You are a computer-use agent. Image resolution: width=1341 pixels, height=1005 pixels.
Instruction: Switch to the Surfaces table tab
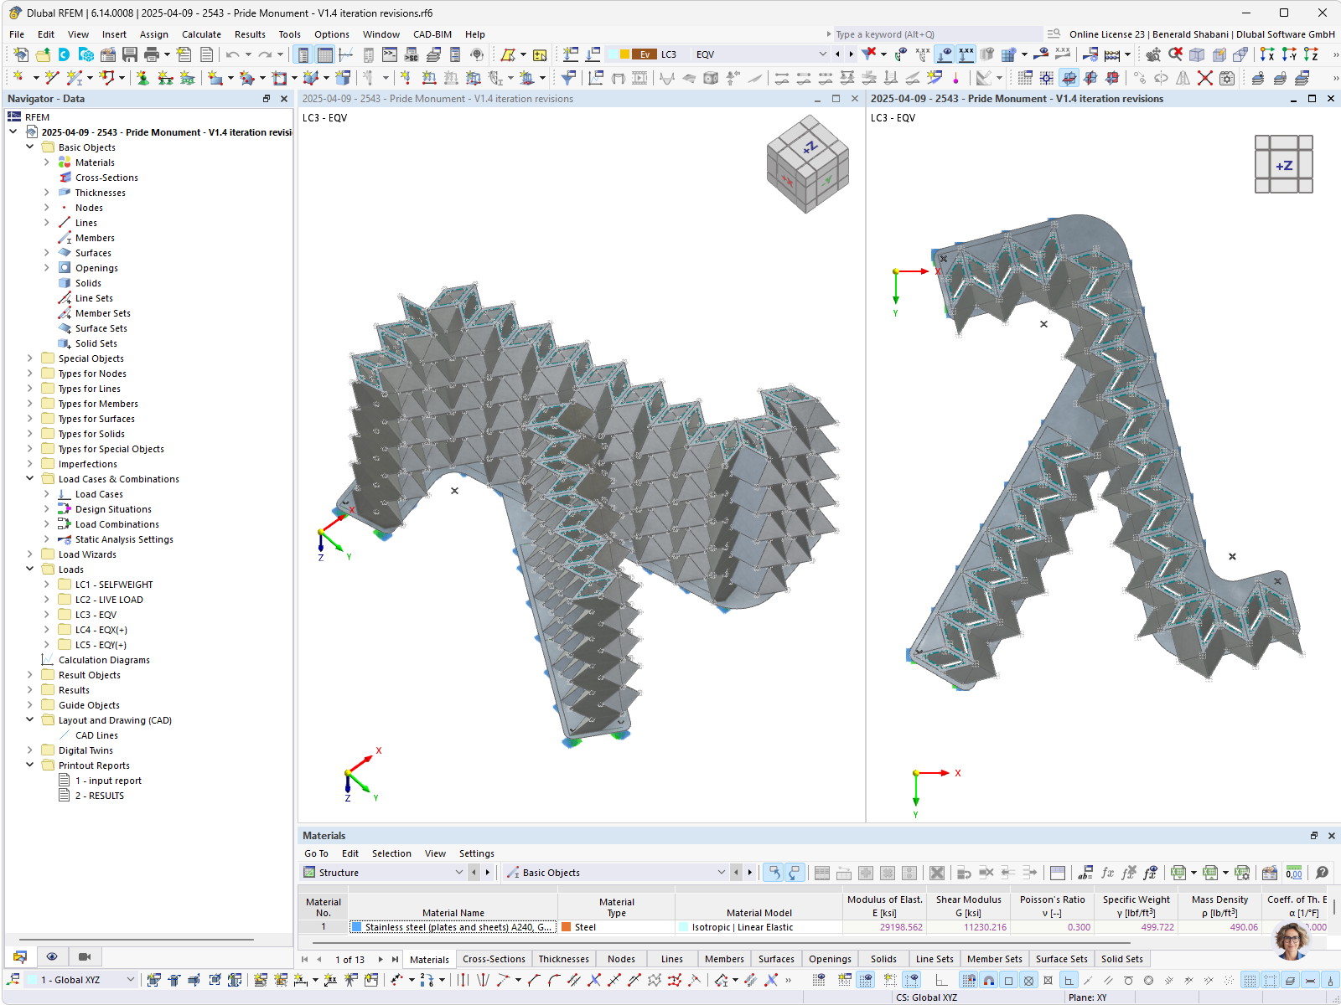[x=776, y=959]
